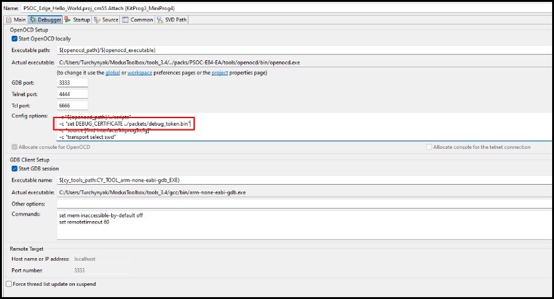This screenshot has width=554, height=299.
Task: Focus the GDB port field
Action: point(72,83)
